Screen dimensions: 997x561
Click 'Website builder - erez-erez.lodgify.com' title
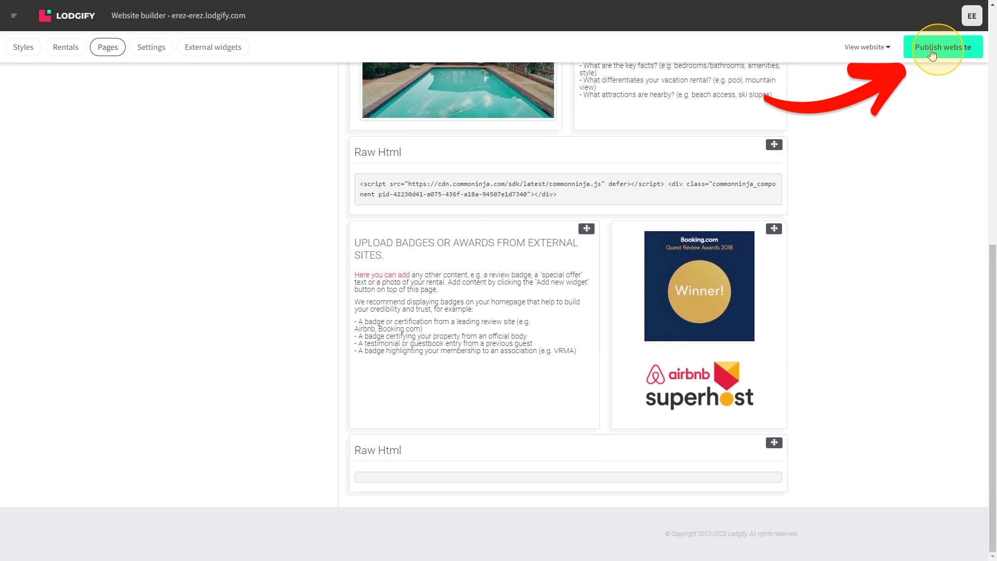pos(178,16)
